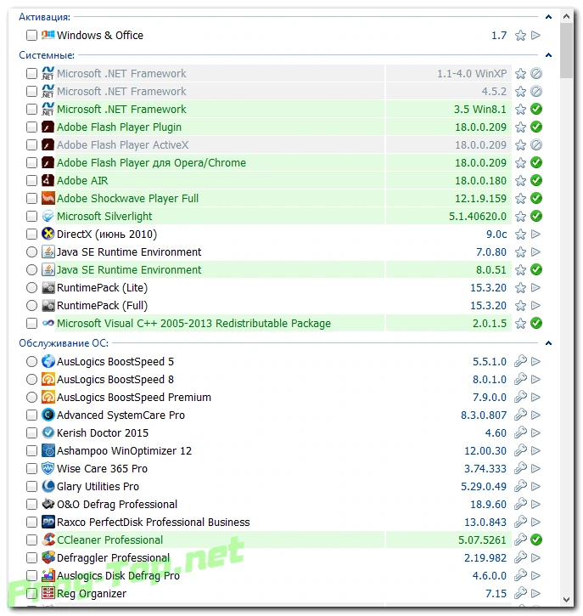The image size is (583, 616).
Task: Click version 5.29.0.49 of Glary Utilities
Action: coord(484,486)
